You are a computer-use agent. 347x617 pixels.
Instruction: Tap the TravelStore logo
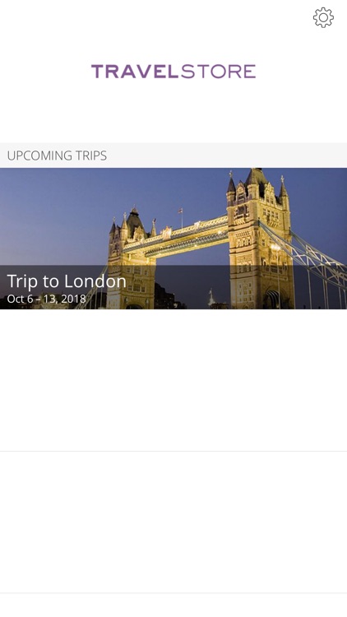click(x=173, y=72)
